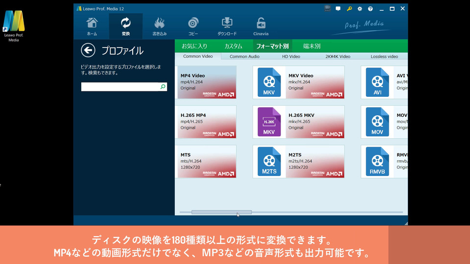The image size is (470, 264).
Task: Click the M2TS title text
Action: click(x=295, y=155)
